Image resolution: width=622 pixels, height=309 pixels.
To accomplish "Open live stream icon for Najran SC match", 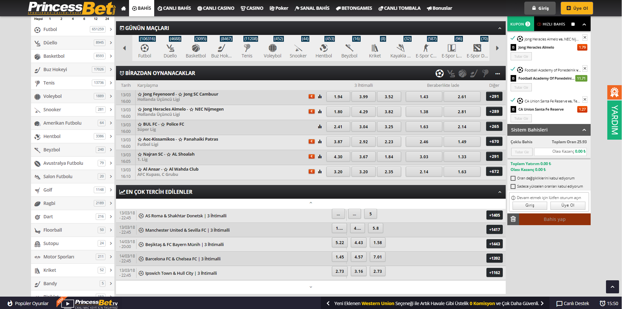I will click(x=312, y=157).
